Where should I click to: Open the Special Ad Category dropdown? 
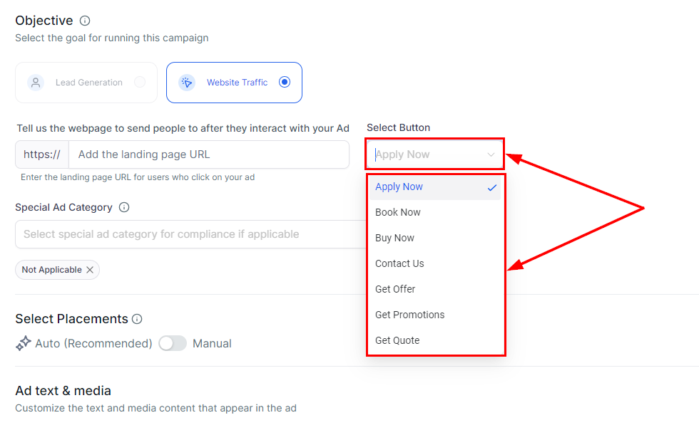[190, 234]
